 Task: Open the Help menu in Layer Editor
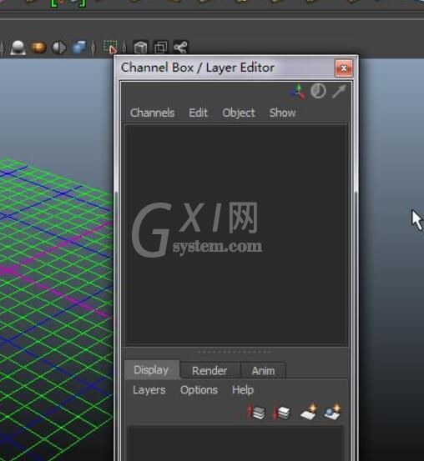243,390
